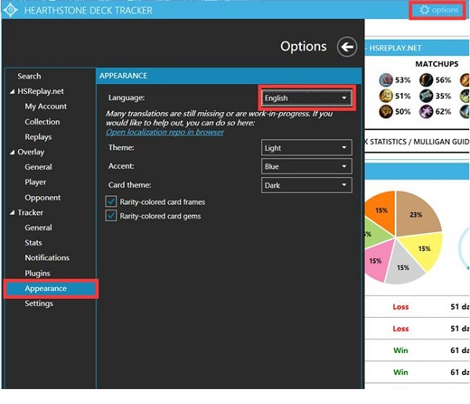This screenshot has height=404, width=470.
Task: Select Appearance in the options sidebar
Action: click(45, 289)
